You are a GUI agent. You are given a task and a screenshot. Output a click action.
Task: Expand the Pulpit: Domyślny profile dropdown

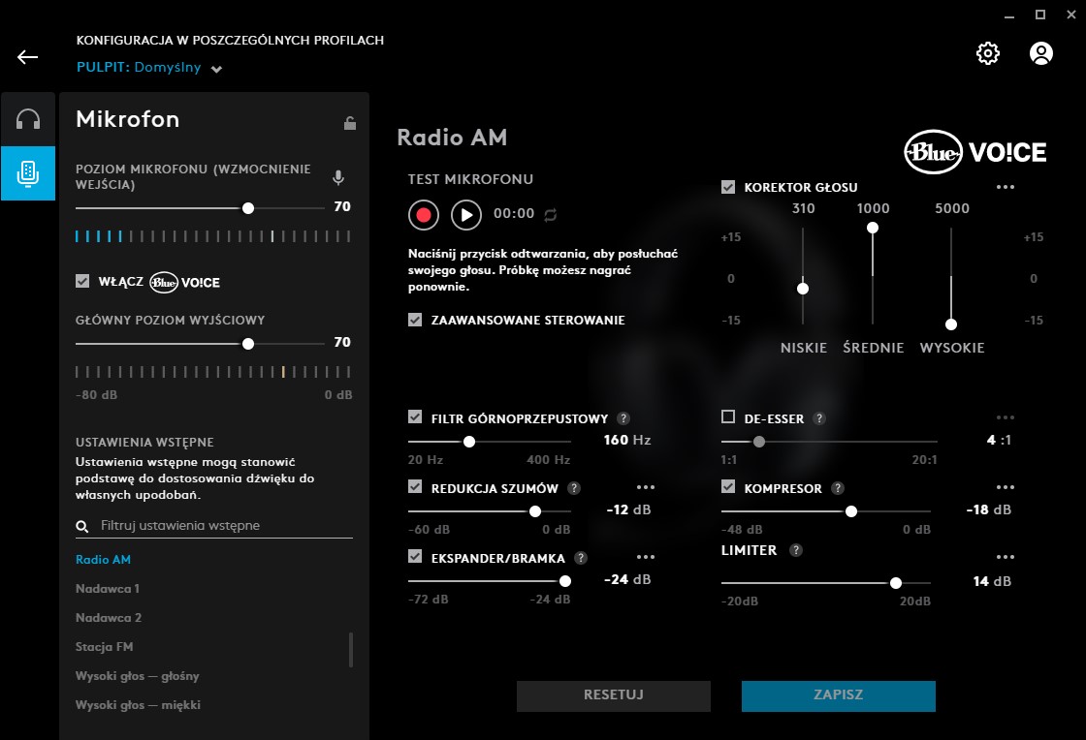(x=216, y=69)
